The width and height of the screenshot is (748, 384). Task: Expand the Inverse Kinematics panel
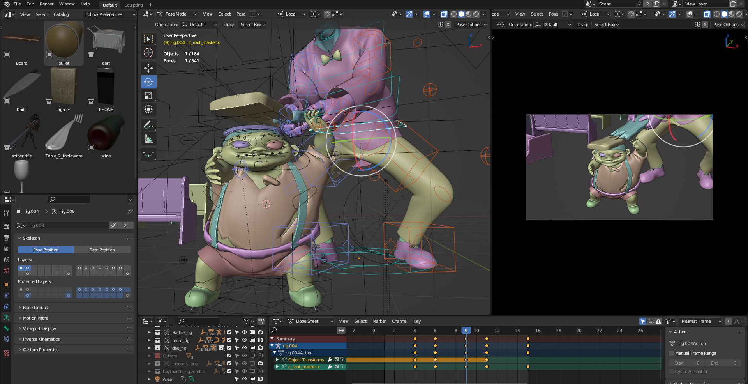tap(41, 339)
